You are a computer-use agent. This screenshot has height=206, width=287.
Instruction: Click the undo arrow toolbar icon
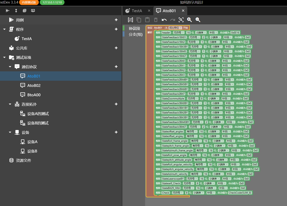click(164, 20)
